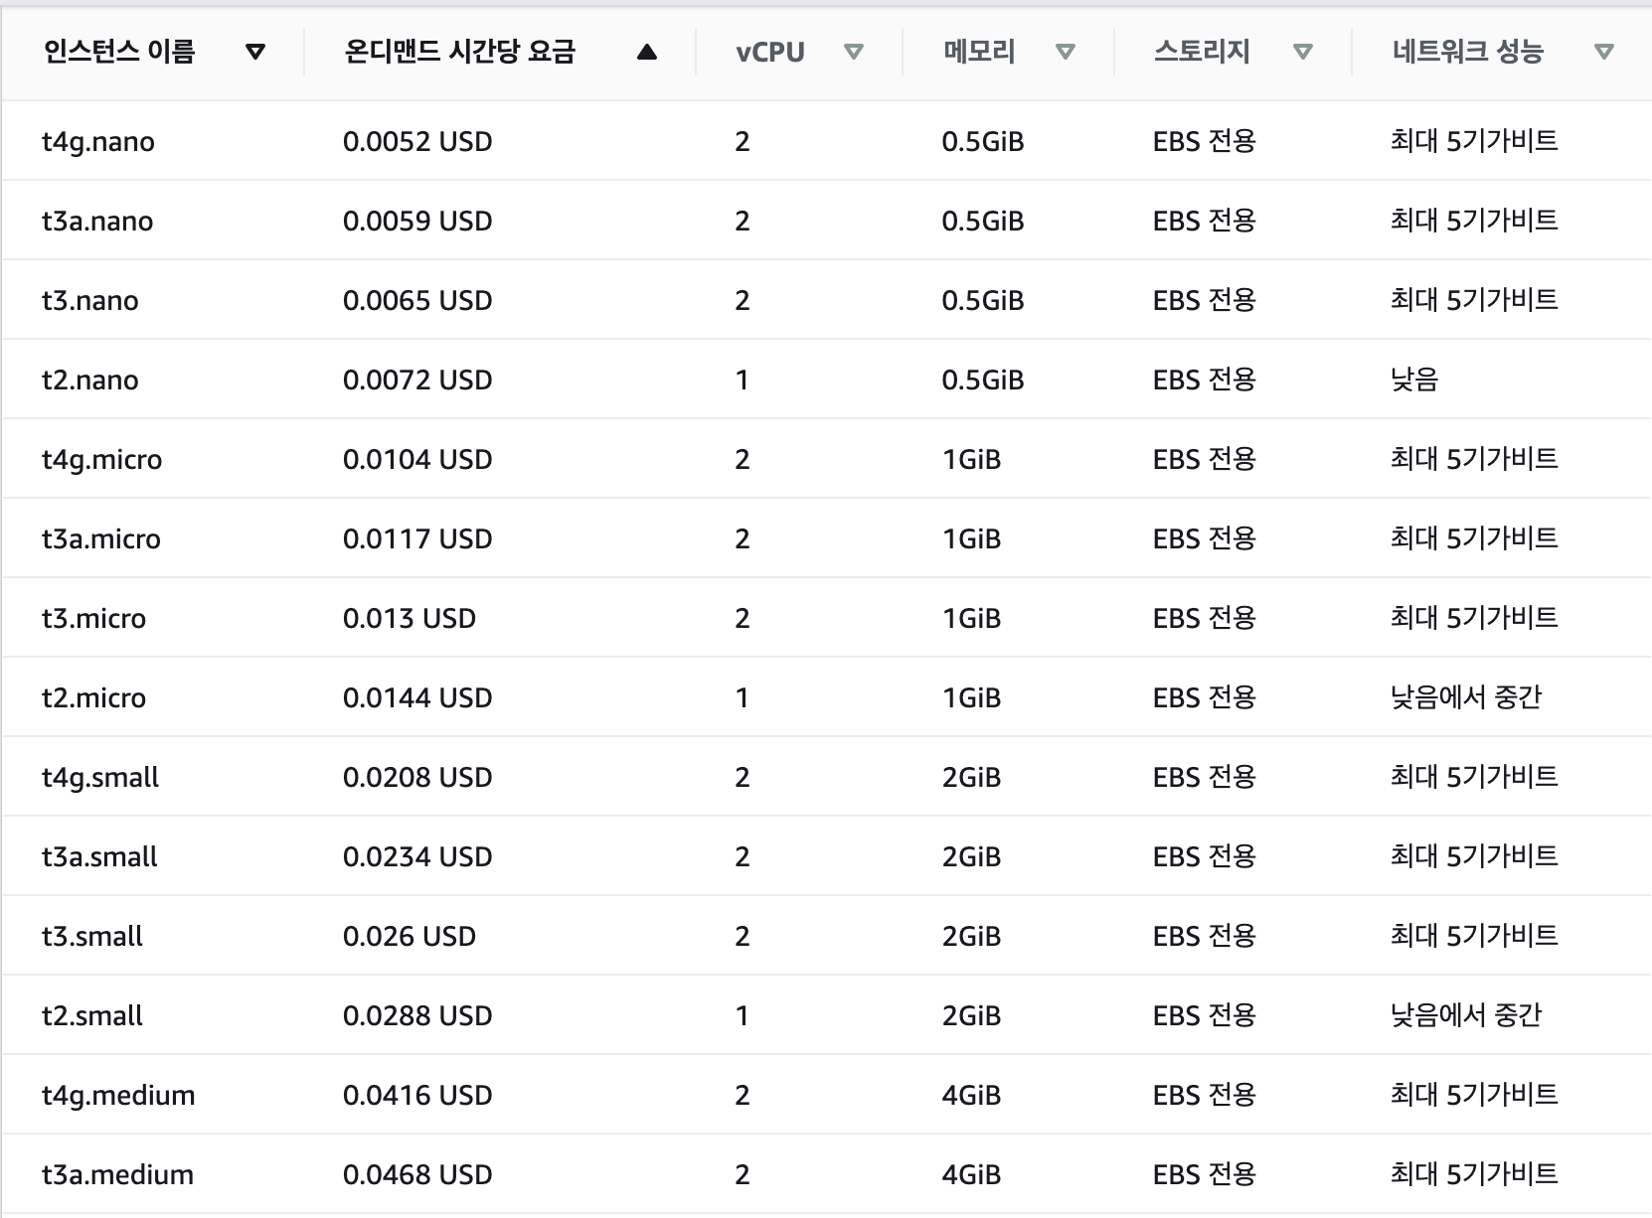Click the 4GiB memory cell for t4g.medium

[971, 1096]
